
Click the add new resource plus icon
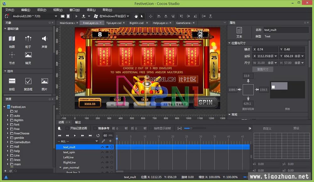coord(5,171)
